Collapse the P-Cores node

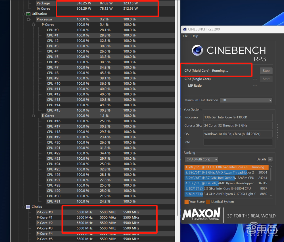[34, 25]
